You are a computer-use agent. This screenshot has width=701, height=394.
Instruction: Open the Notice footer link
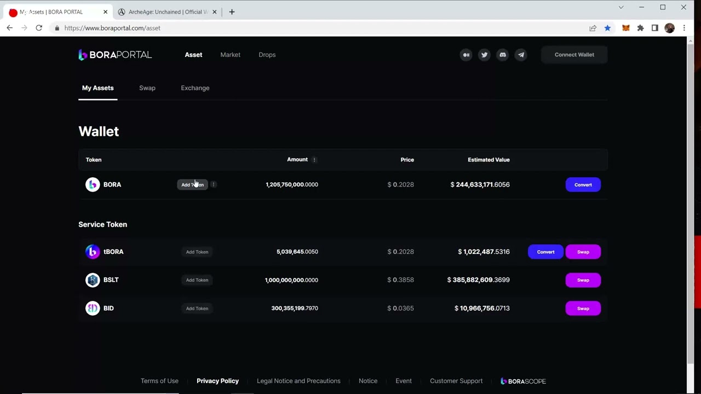click(368, 381)
